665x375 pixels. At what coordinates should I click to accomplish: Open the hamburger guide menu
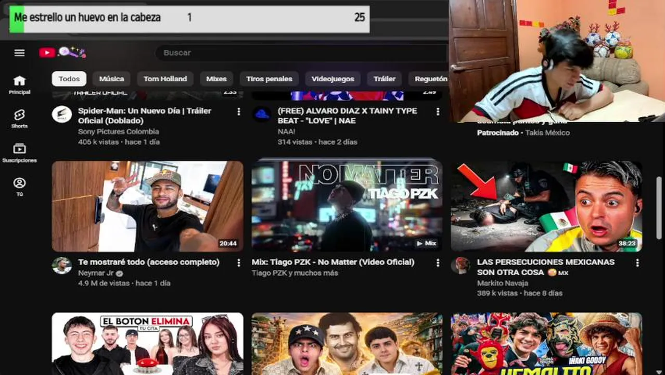click(x=19, y=53)
